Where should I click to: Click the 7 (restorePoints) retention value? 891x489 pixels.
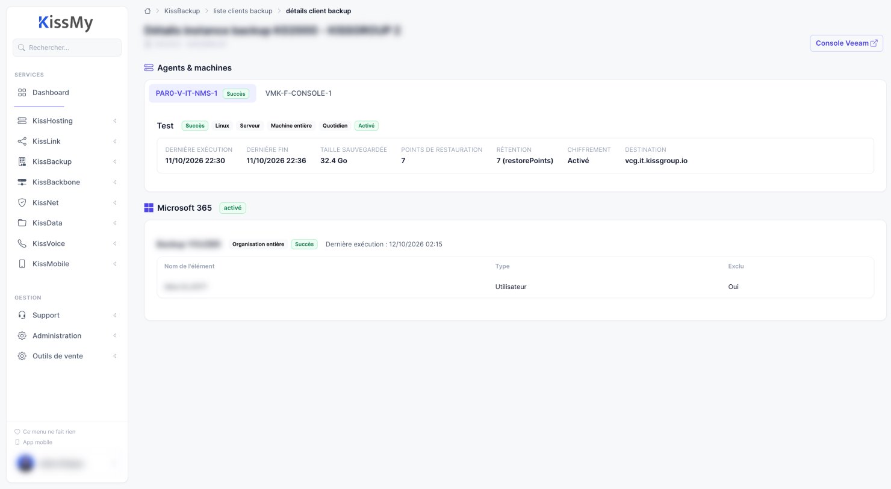click(525, 161)
